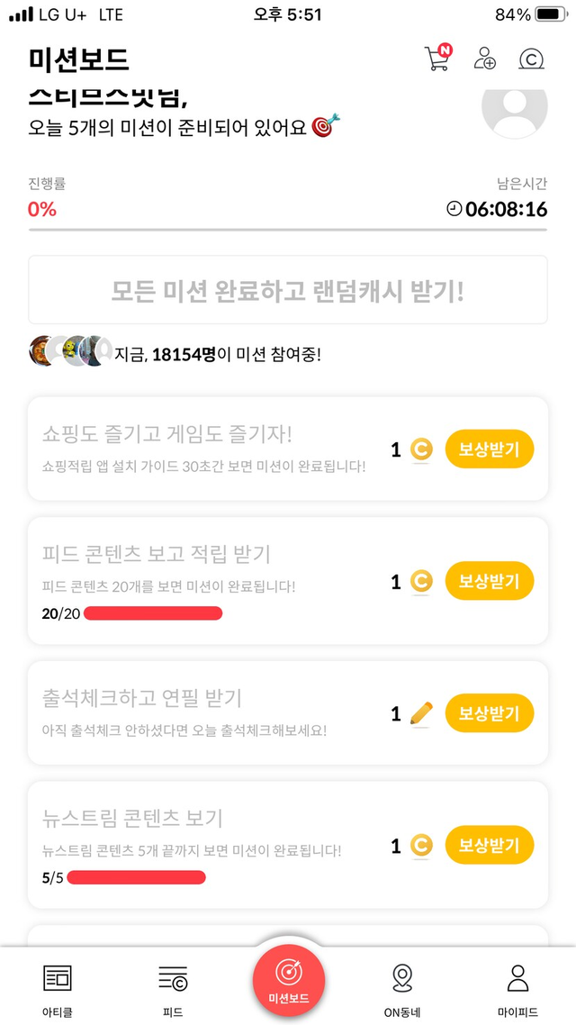The width and height of the screenshot is (576, 1025).
Task: Switch to the 피드 tab
Action: click(x=173, y=988)
